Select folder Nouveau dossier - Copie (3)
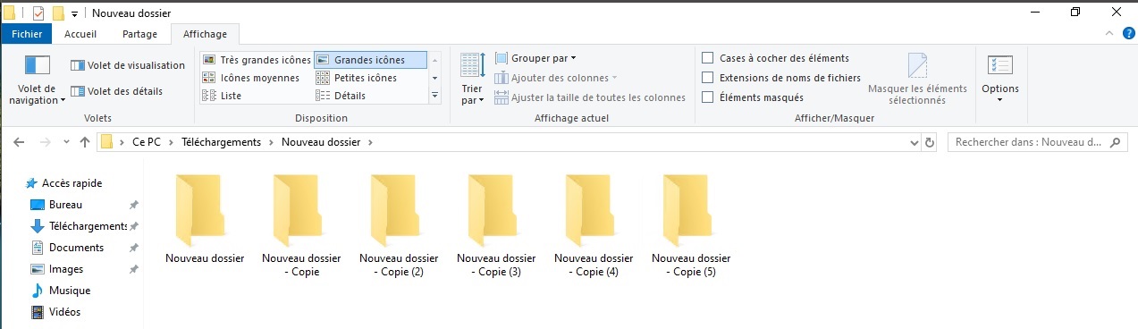The width and height of the screenshot is (1138, 329). point(496,225)
